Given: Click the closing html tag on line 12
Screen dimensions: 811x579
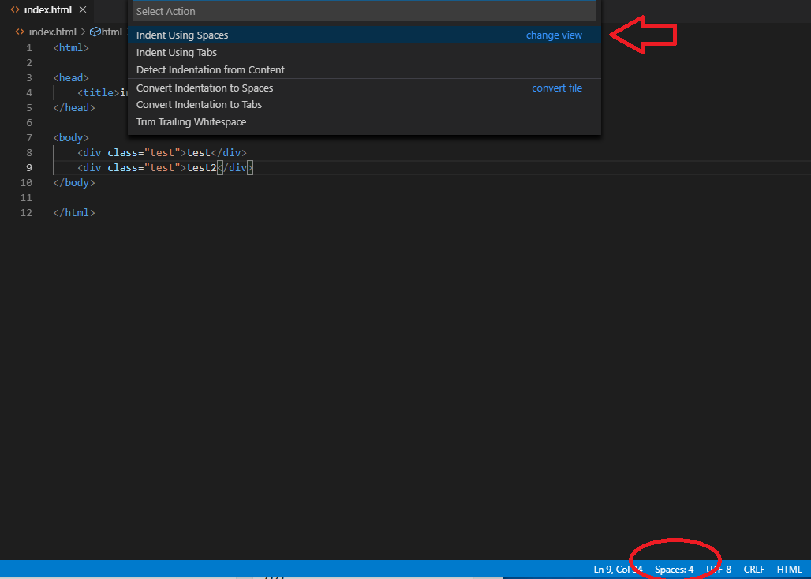Looking at the screenshot, I should tap(74, 213).
